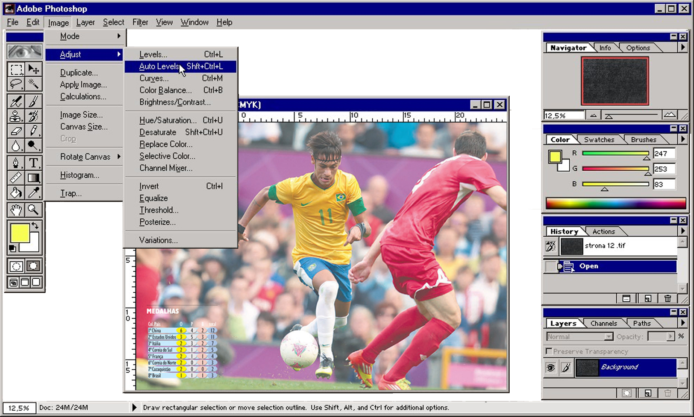Select the Gradient tool

(x=34, y=178)
